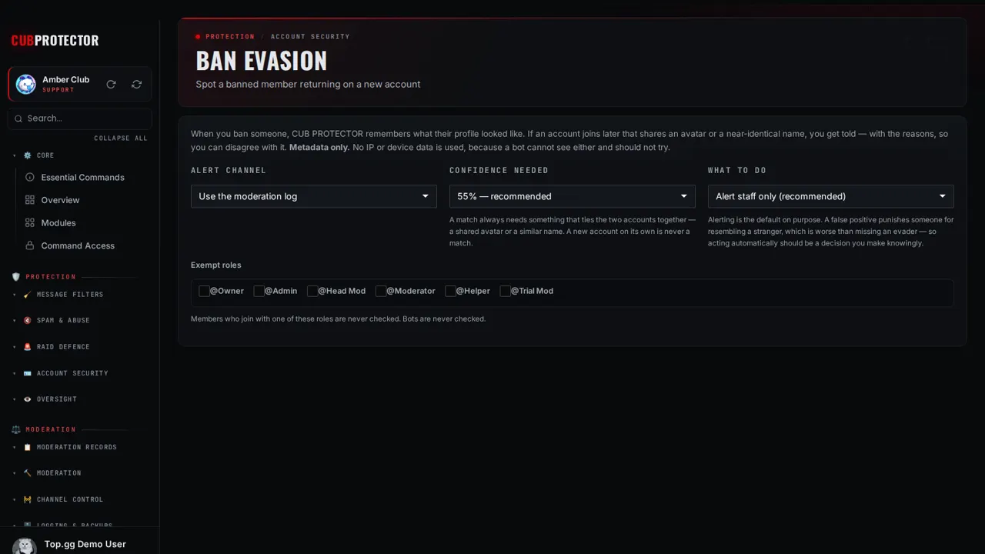Click Collapse All in the sidebar
The width and height of the screenshot is (985, 554).
click(x=121, y=138)
